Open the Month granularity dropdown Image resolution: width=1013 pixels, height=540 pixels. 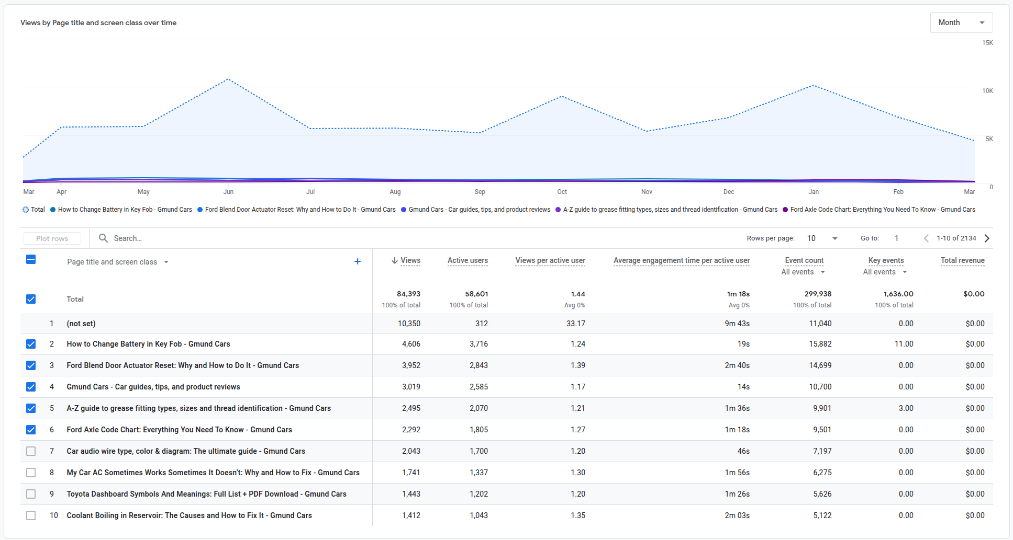pyautogui.click(x=961, y=22)
